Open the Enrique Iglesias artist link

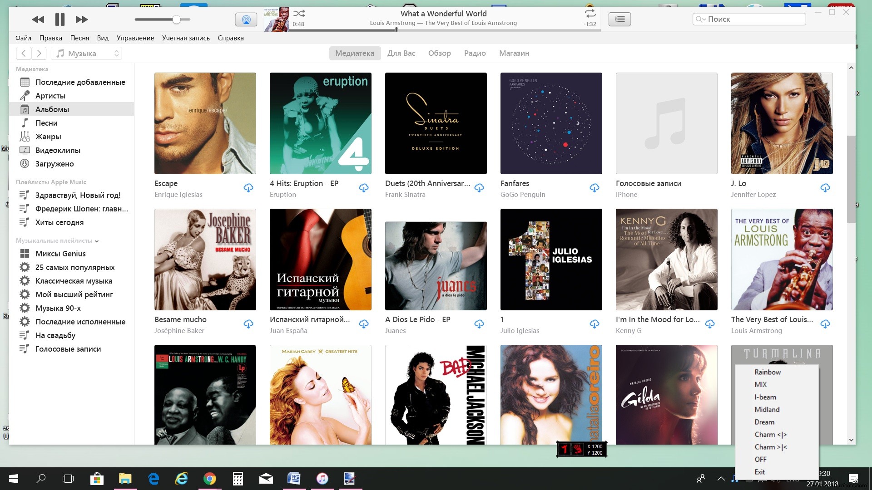point(178,195)
